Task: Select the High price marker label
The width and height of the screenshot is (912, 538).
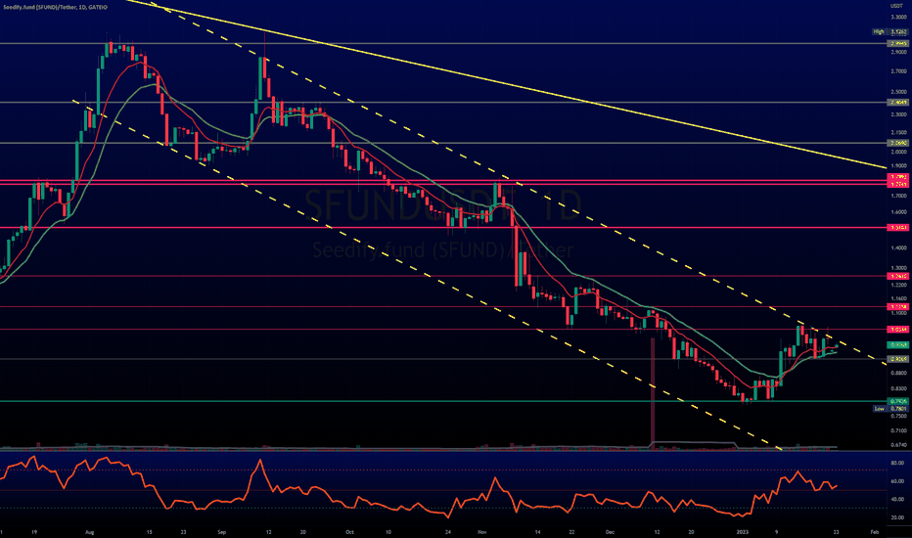Action: tap(879, 31)
